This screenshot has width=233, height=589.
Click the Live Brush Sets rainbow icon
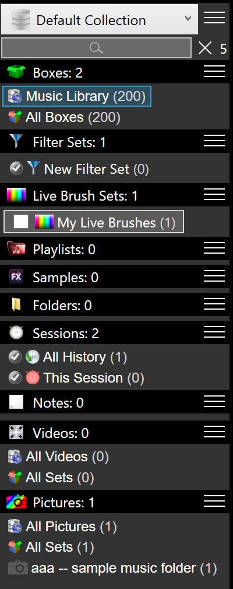(16, 195)
